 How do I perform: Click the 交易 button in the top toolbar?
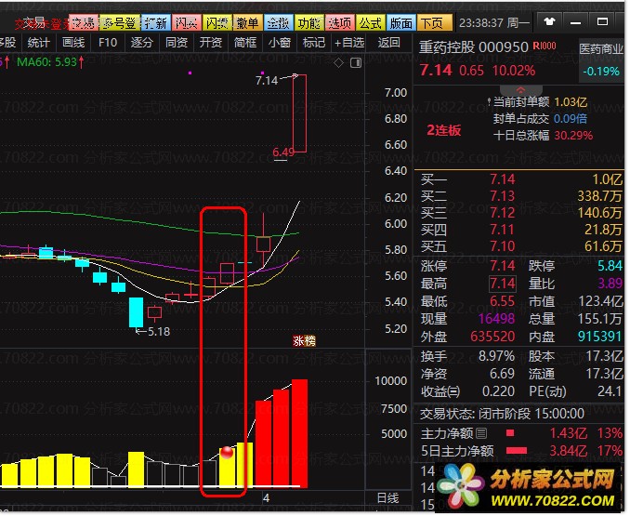pos(84,23)
